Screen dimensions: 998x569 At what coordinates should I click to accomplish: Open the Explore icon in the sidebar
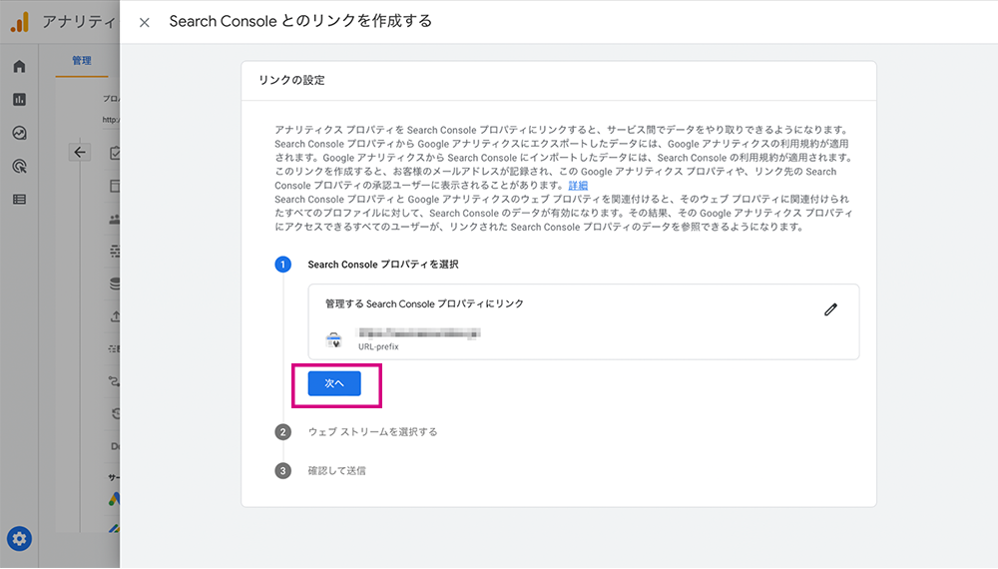point(19,133)
